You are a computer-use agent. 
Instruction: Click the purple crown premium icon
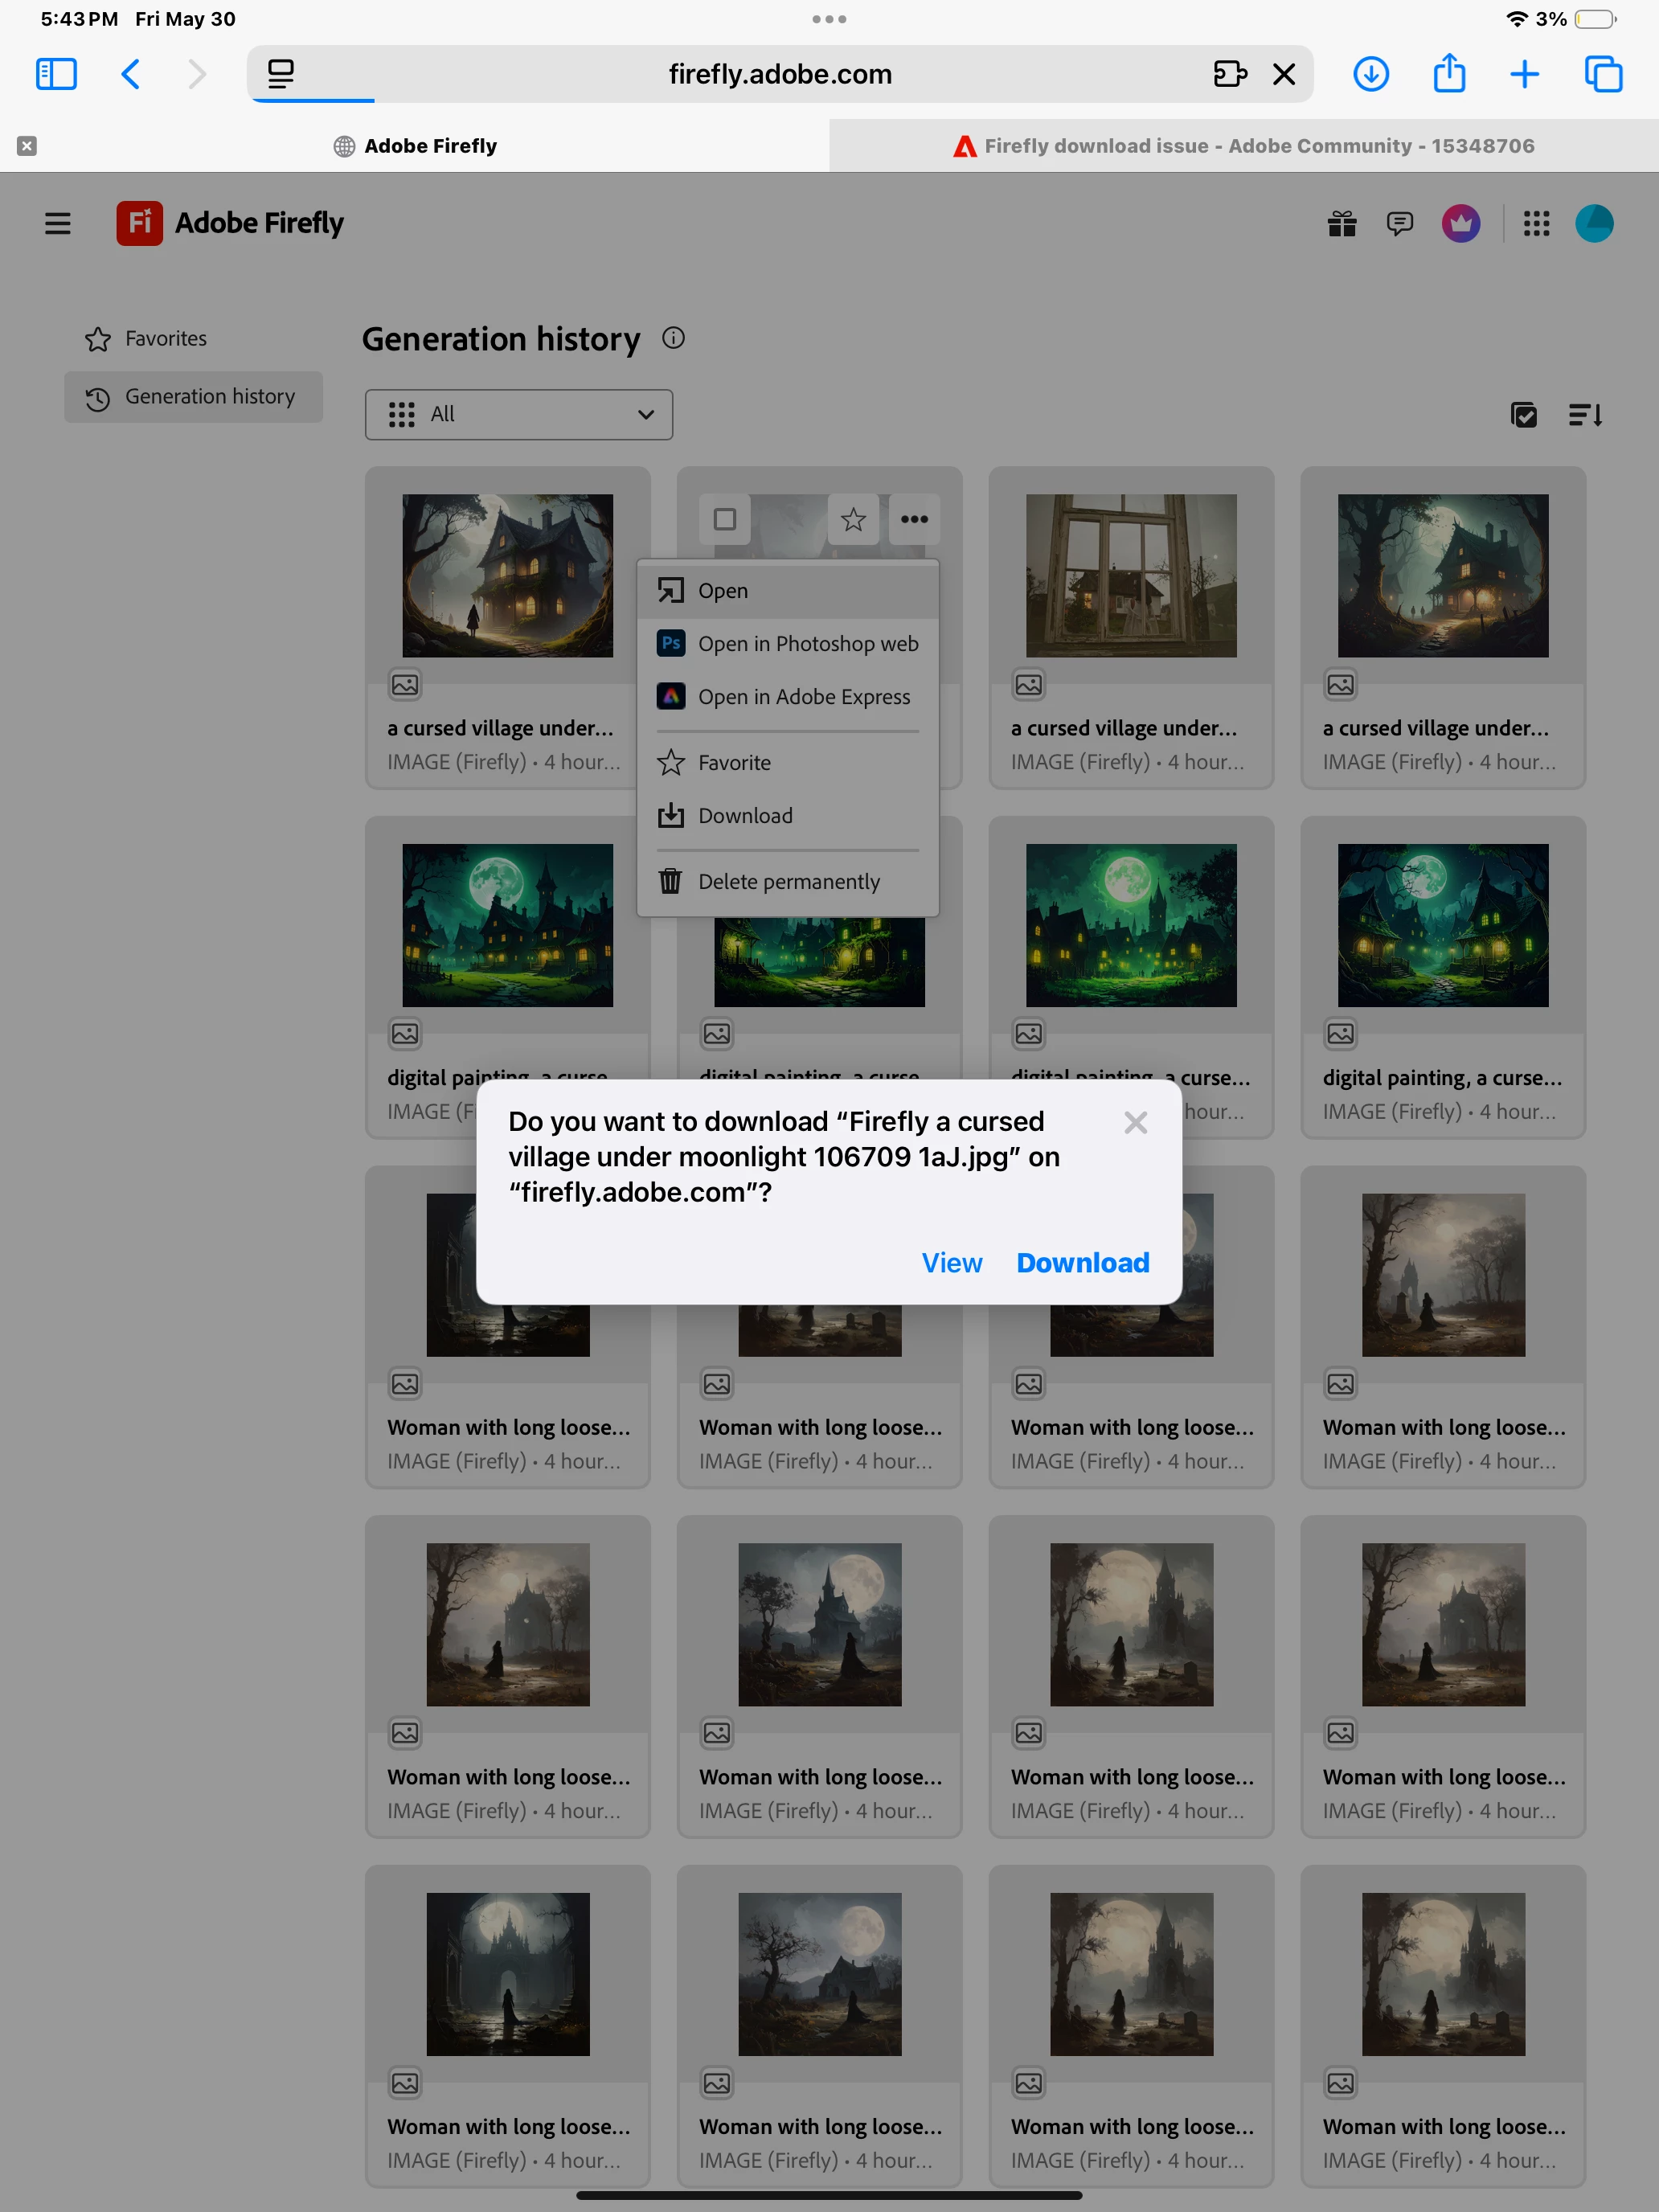[x=1461, y=223]
